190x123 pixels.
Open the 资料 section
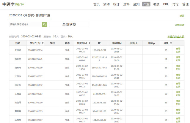click(126, 4)
